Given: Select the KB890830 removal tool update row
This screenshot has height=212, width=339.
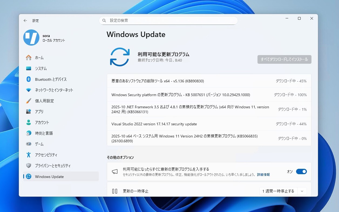Looking at the screenshot, I should click(209, 81).
